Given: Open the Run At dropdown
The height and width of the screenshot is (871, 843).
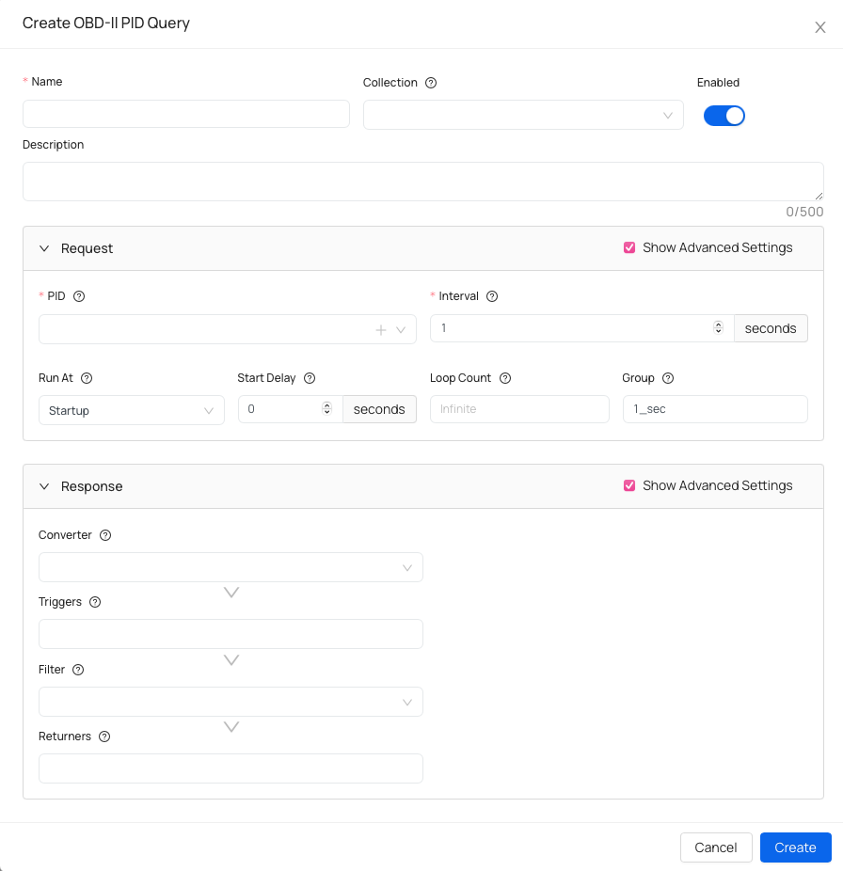Looking at the screenshot, I should pos(131,409).
